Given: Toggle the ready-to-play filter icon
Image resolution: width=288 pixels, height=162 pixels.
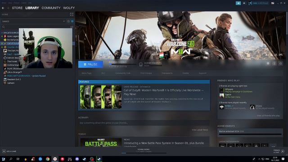Looking at the screenshot, I should (72, 21).
